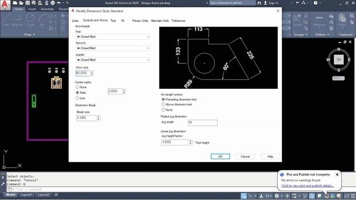Click the Help question mark icon
The width and height of the screenshot is (356, 200).
(x=315, y=3)
